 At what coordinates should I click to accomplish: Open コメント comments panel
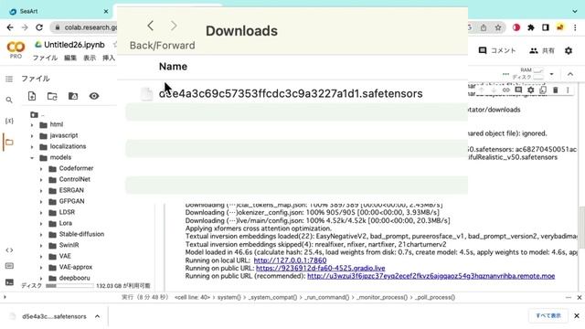point(497,50)
